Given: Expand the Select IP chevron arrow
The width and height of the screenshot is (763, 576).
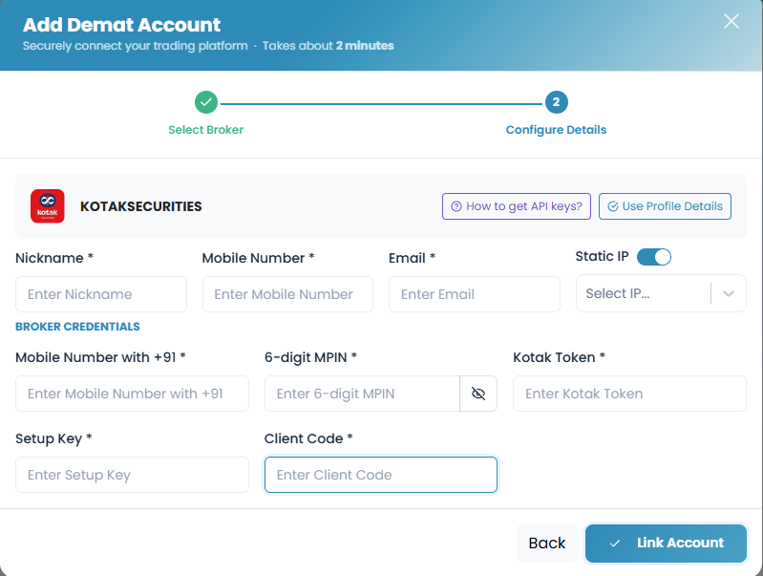Looking at the screenshot, I should pyautogui.click(x=728, y=293).
